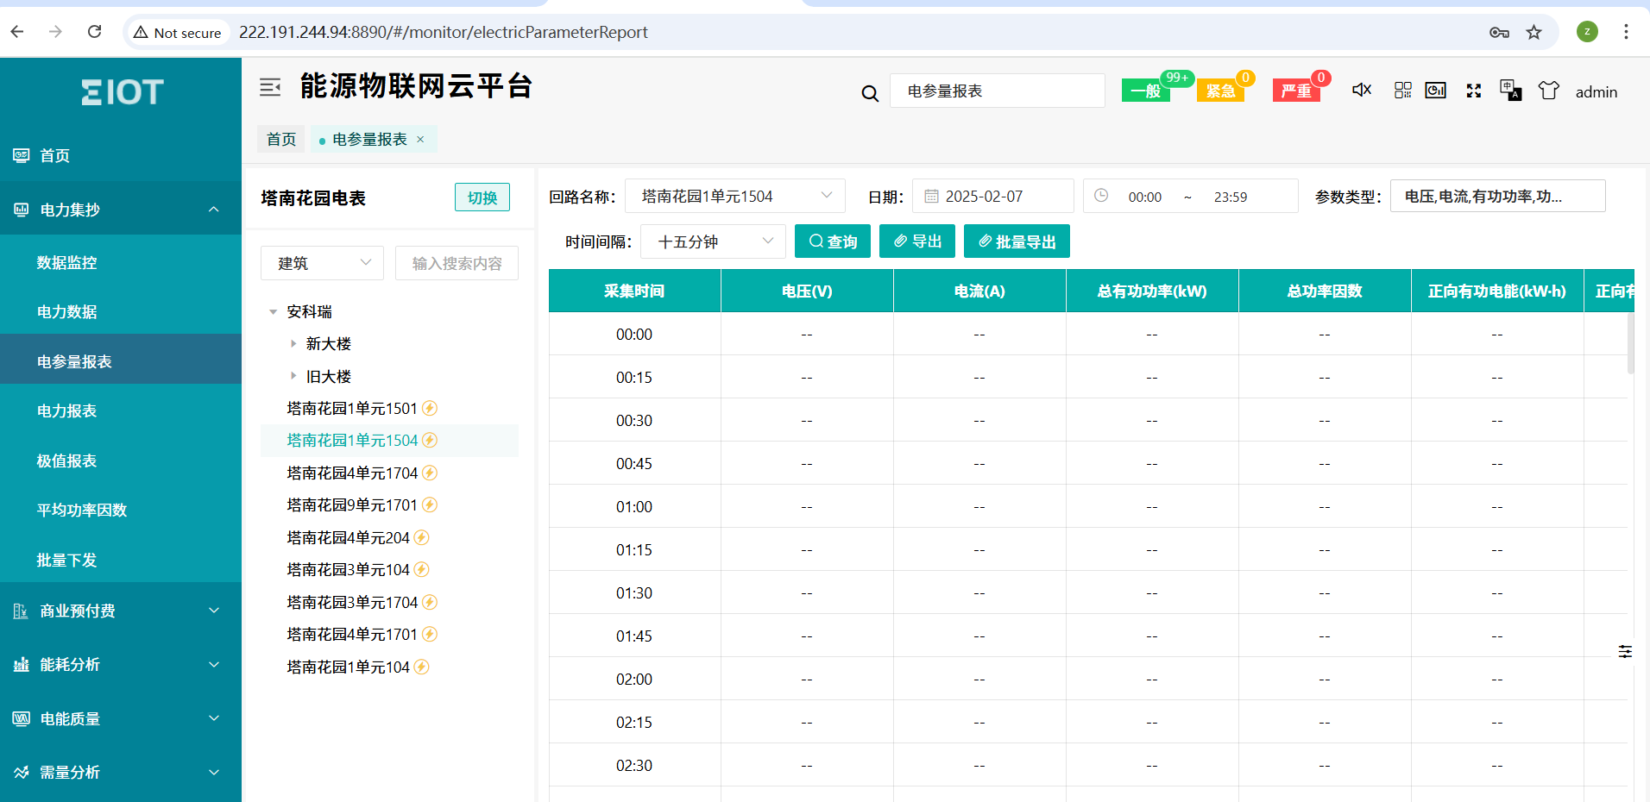Click the fullscreen expand icon

[1474, 91]
